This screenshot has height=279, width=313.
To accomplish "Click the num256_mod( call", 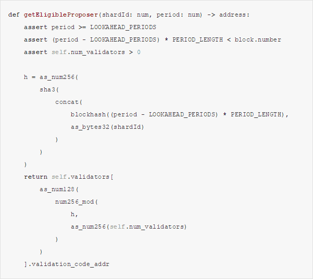I will 77,202.
